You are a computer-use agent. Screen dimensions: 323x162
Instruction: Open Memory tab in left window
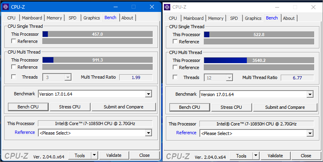[54, 18]
